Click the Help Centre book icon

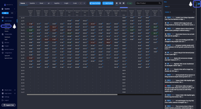[3, 94]
